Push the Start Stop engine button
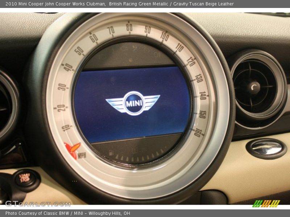290x217 pixels. click(x=25, y=178)
